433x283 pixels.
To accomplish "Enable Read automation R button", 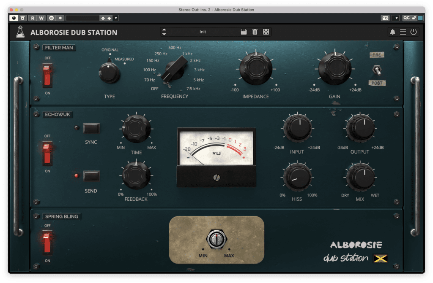I will click(x=33, y=18).
